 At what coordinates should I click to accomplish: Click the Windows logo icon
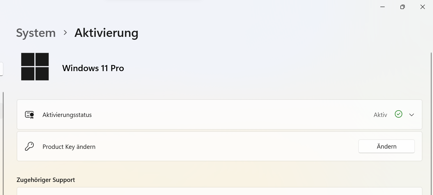[35, 67]
